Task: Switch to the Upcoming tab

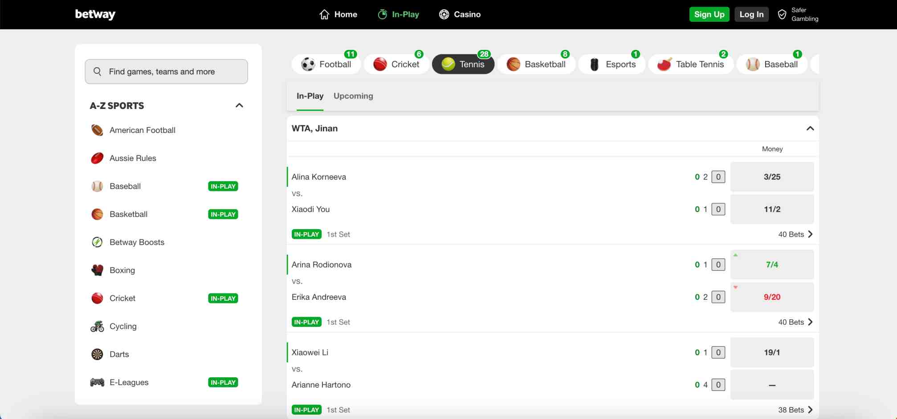Action: [x=353, y=96]
